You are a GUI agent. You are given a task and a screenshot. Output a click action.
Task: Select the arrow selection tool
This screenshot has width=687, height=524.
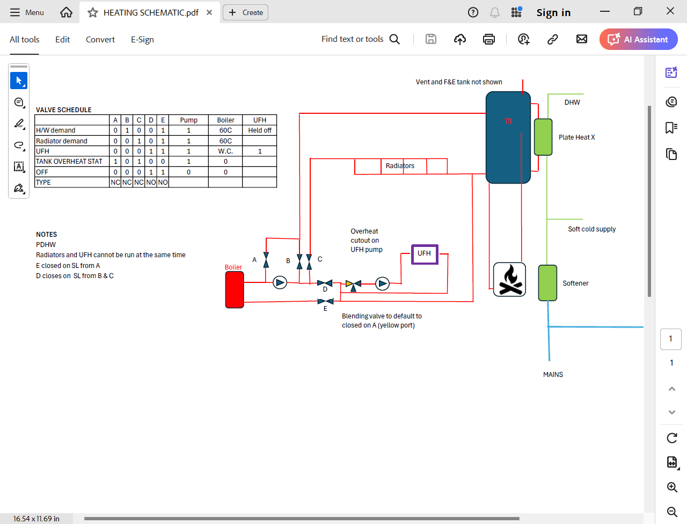coord(19,81)
